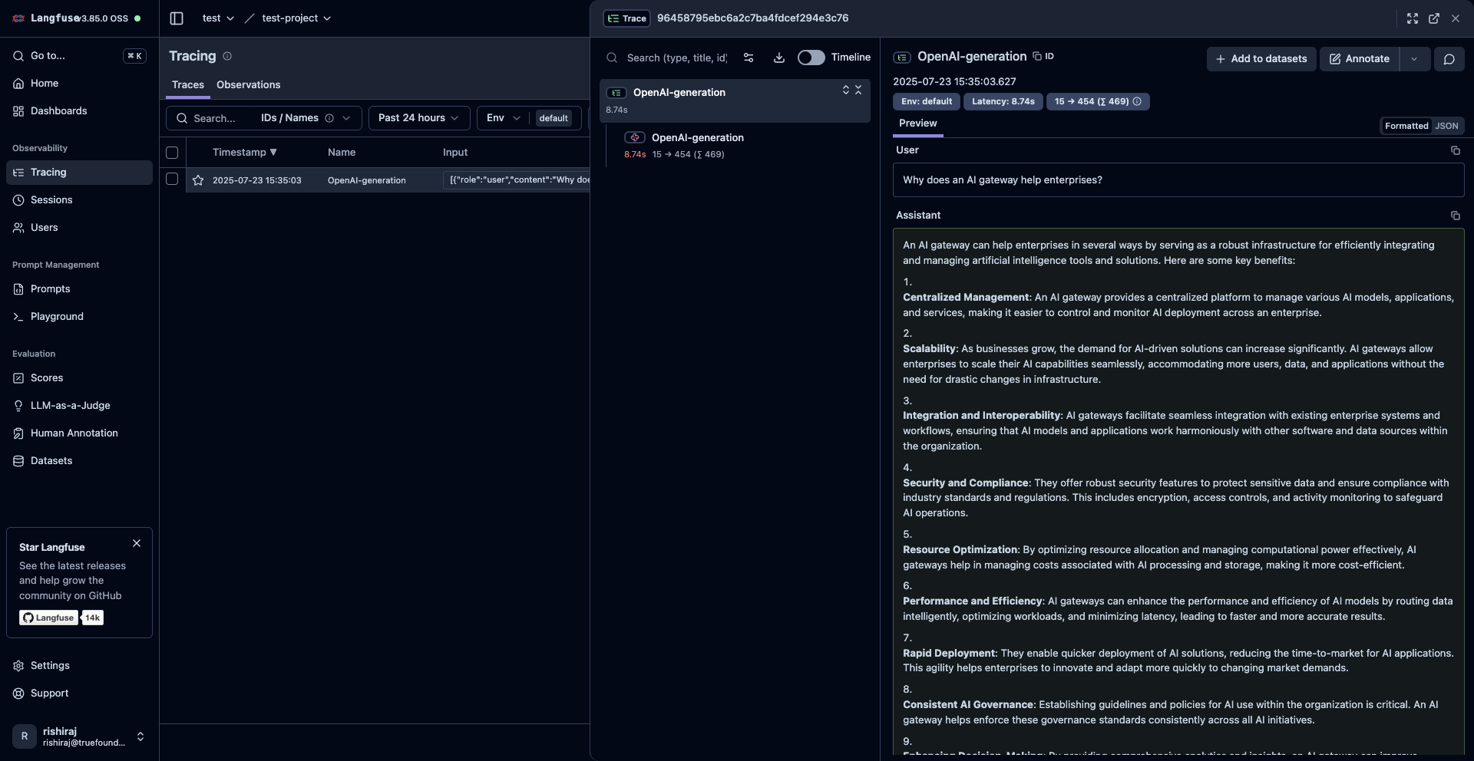Open the rishiraj user account menu
The width and height of the screenshot is (1474, 761).
(79, 736)
